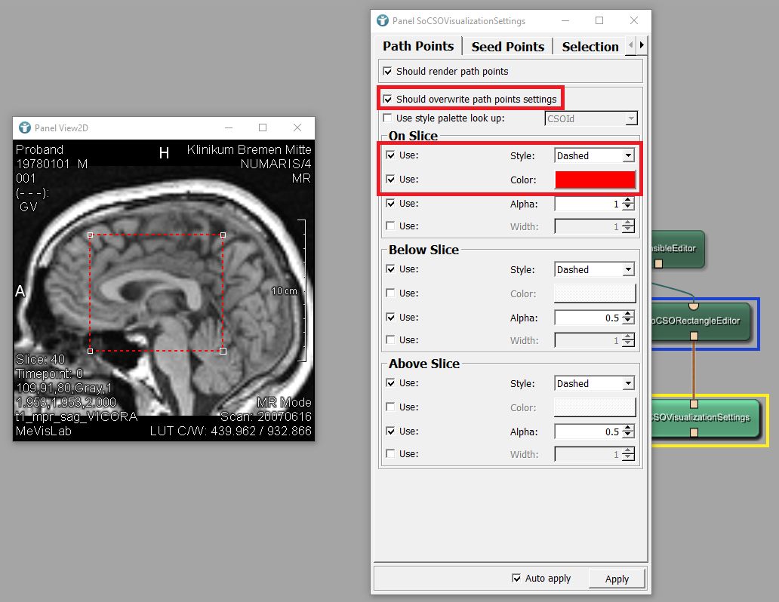Increase the Below Slice Alpha value
Viewport: 779px width, 602px height.
[x=628, y=315]
